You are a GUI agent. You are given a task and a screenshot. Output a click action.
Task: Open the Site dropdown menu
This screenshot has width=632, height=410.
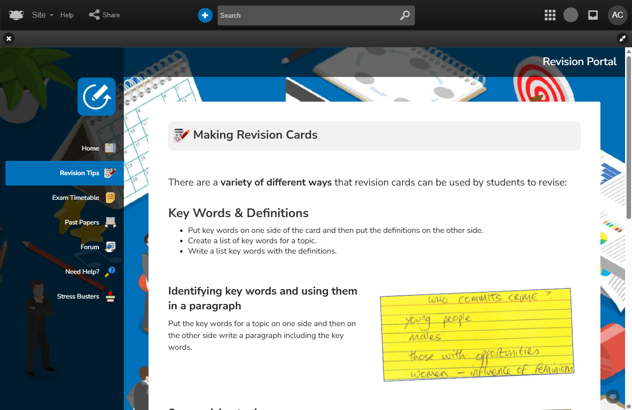pyautogui.click(x=42, y=15)
